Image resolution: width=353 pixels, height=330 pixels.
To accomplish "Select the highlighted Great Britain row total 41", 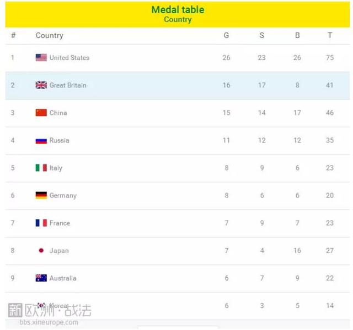I will tap(330, 85).
